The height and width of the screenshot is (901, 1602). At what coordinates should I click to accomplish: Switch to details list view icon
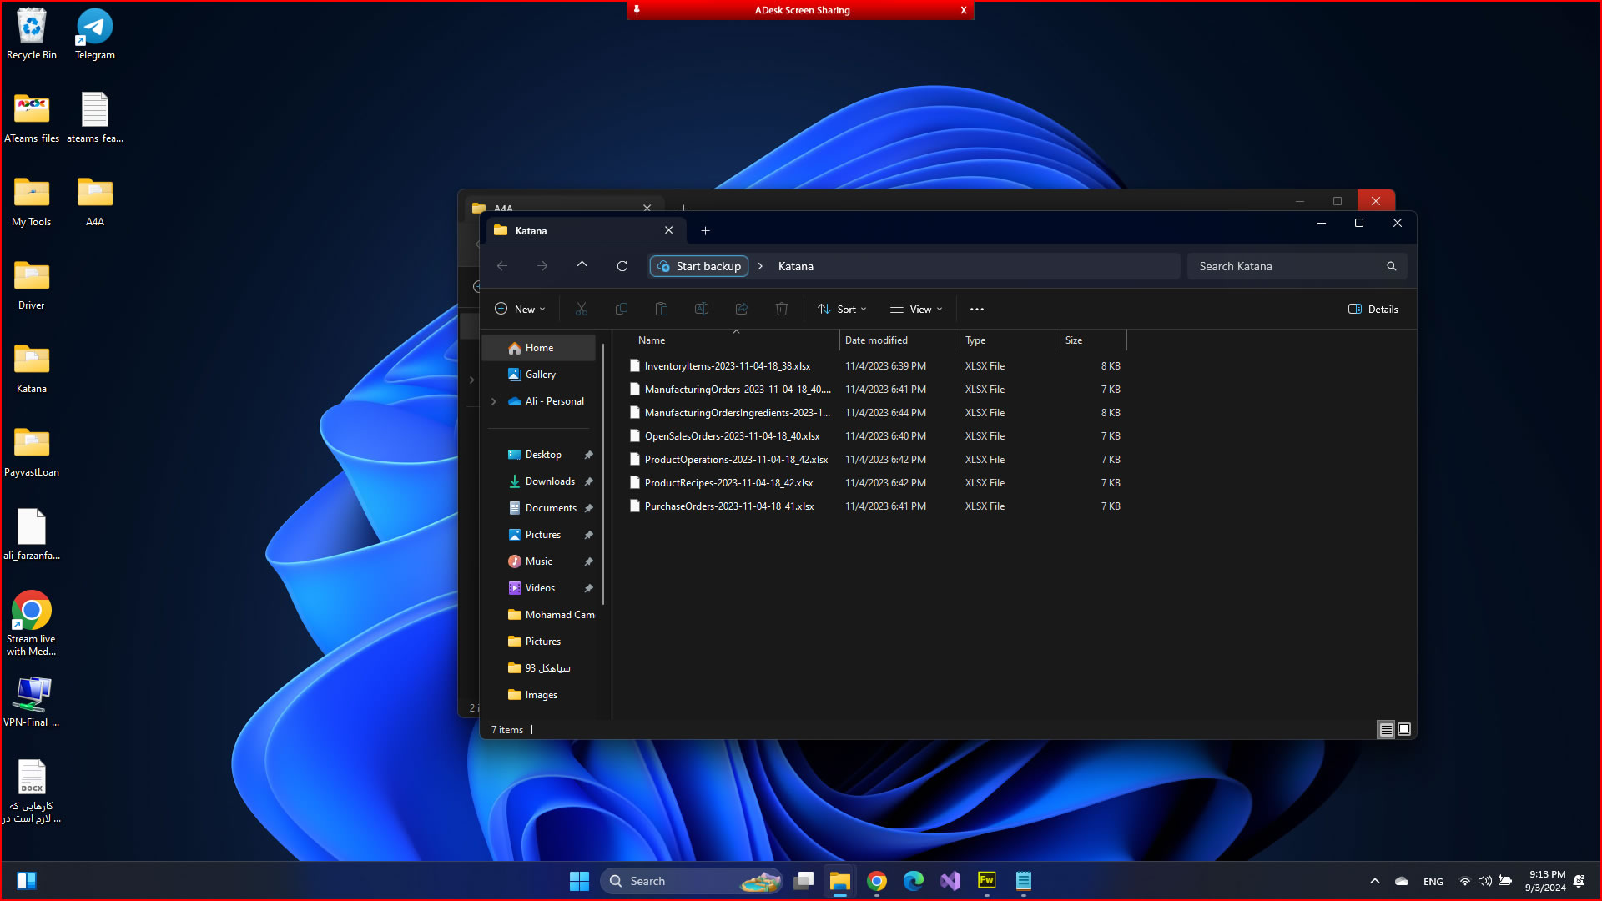coord(1385,729)
